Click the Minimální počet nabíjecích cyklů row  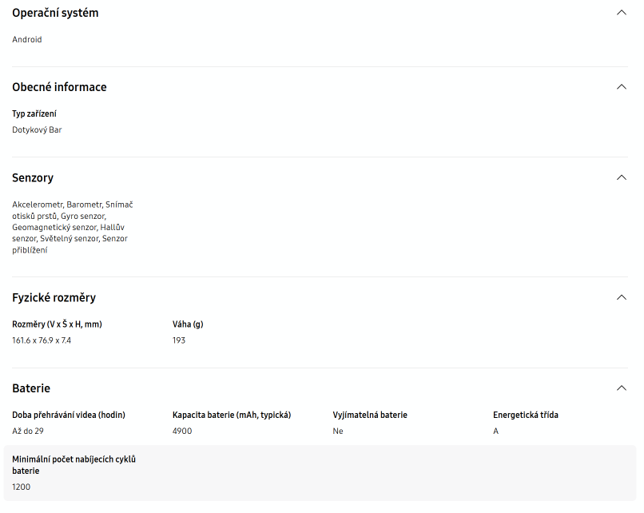point(320,473)
